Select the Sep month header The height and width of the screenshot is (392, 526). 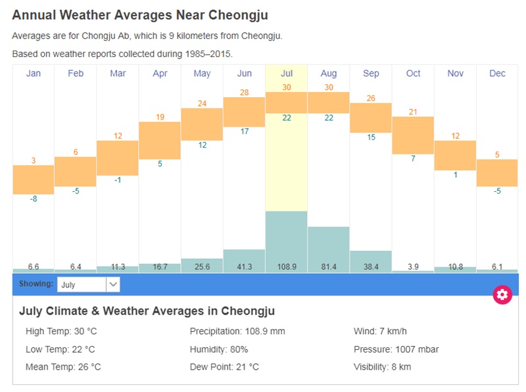(371, 74)
